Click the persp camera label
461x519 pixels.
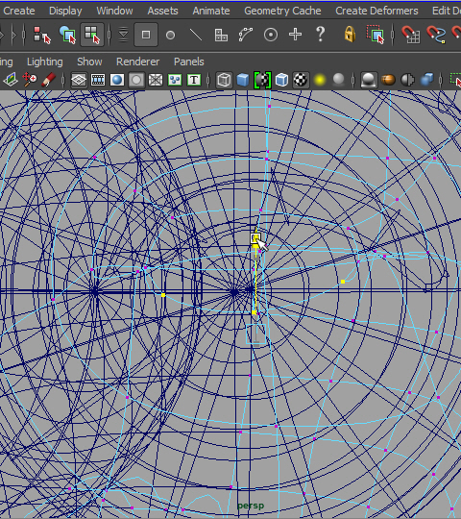[251, 506]
